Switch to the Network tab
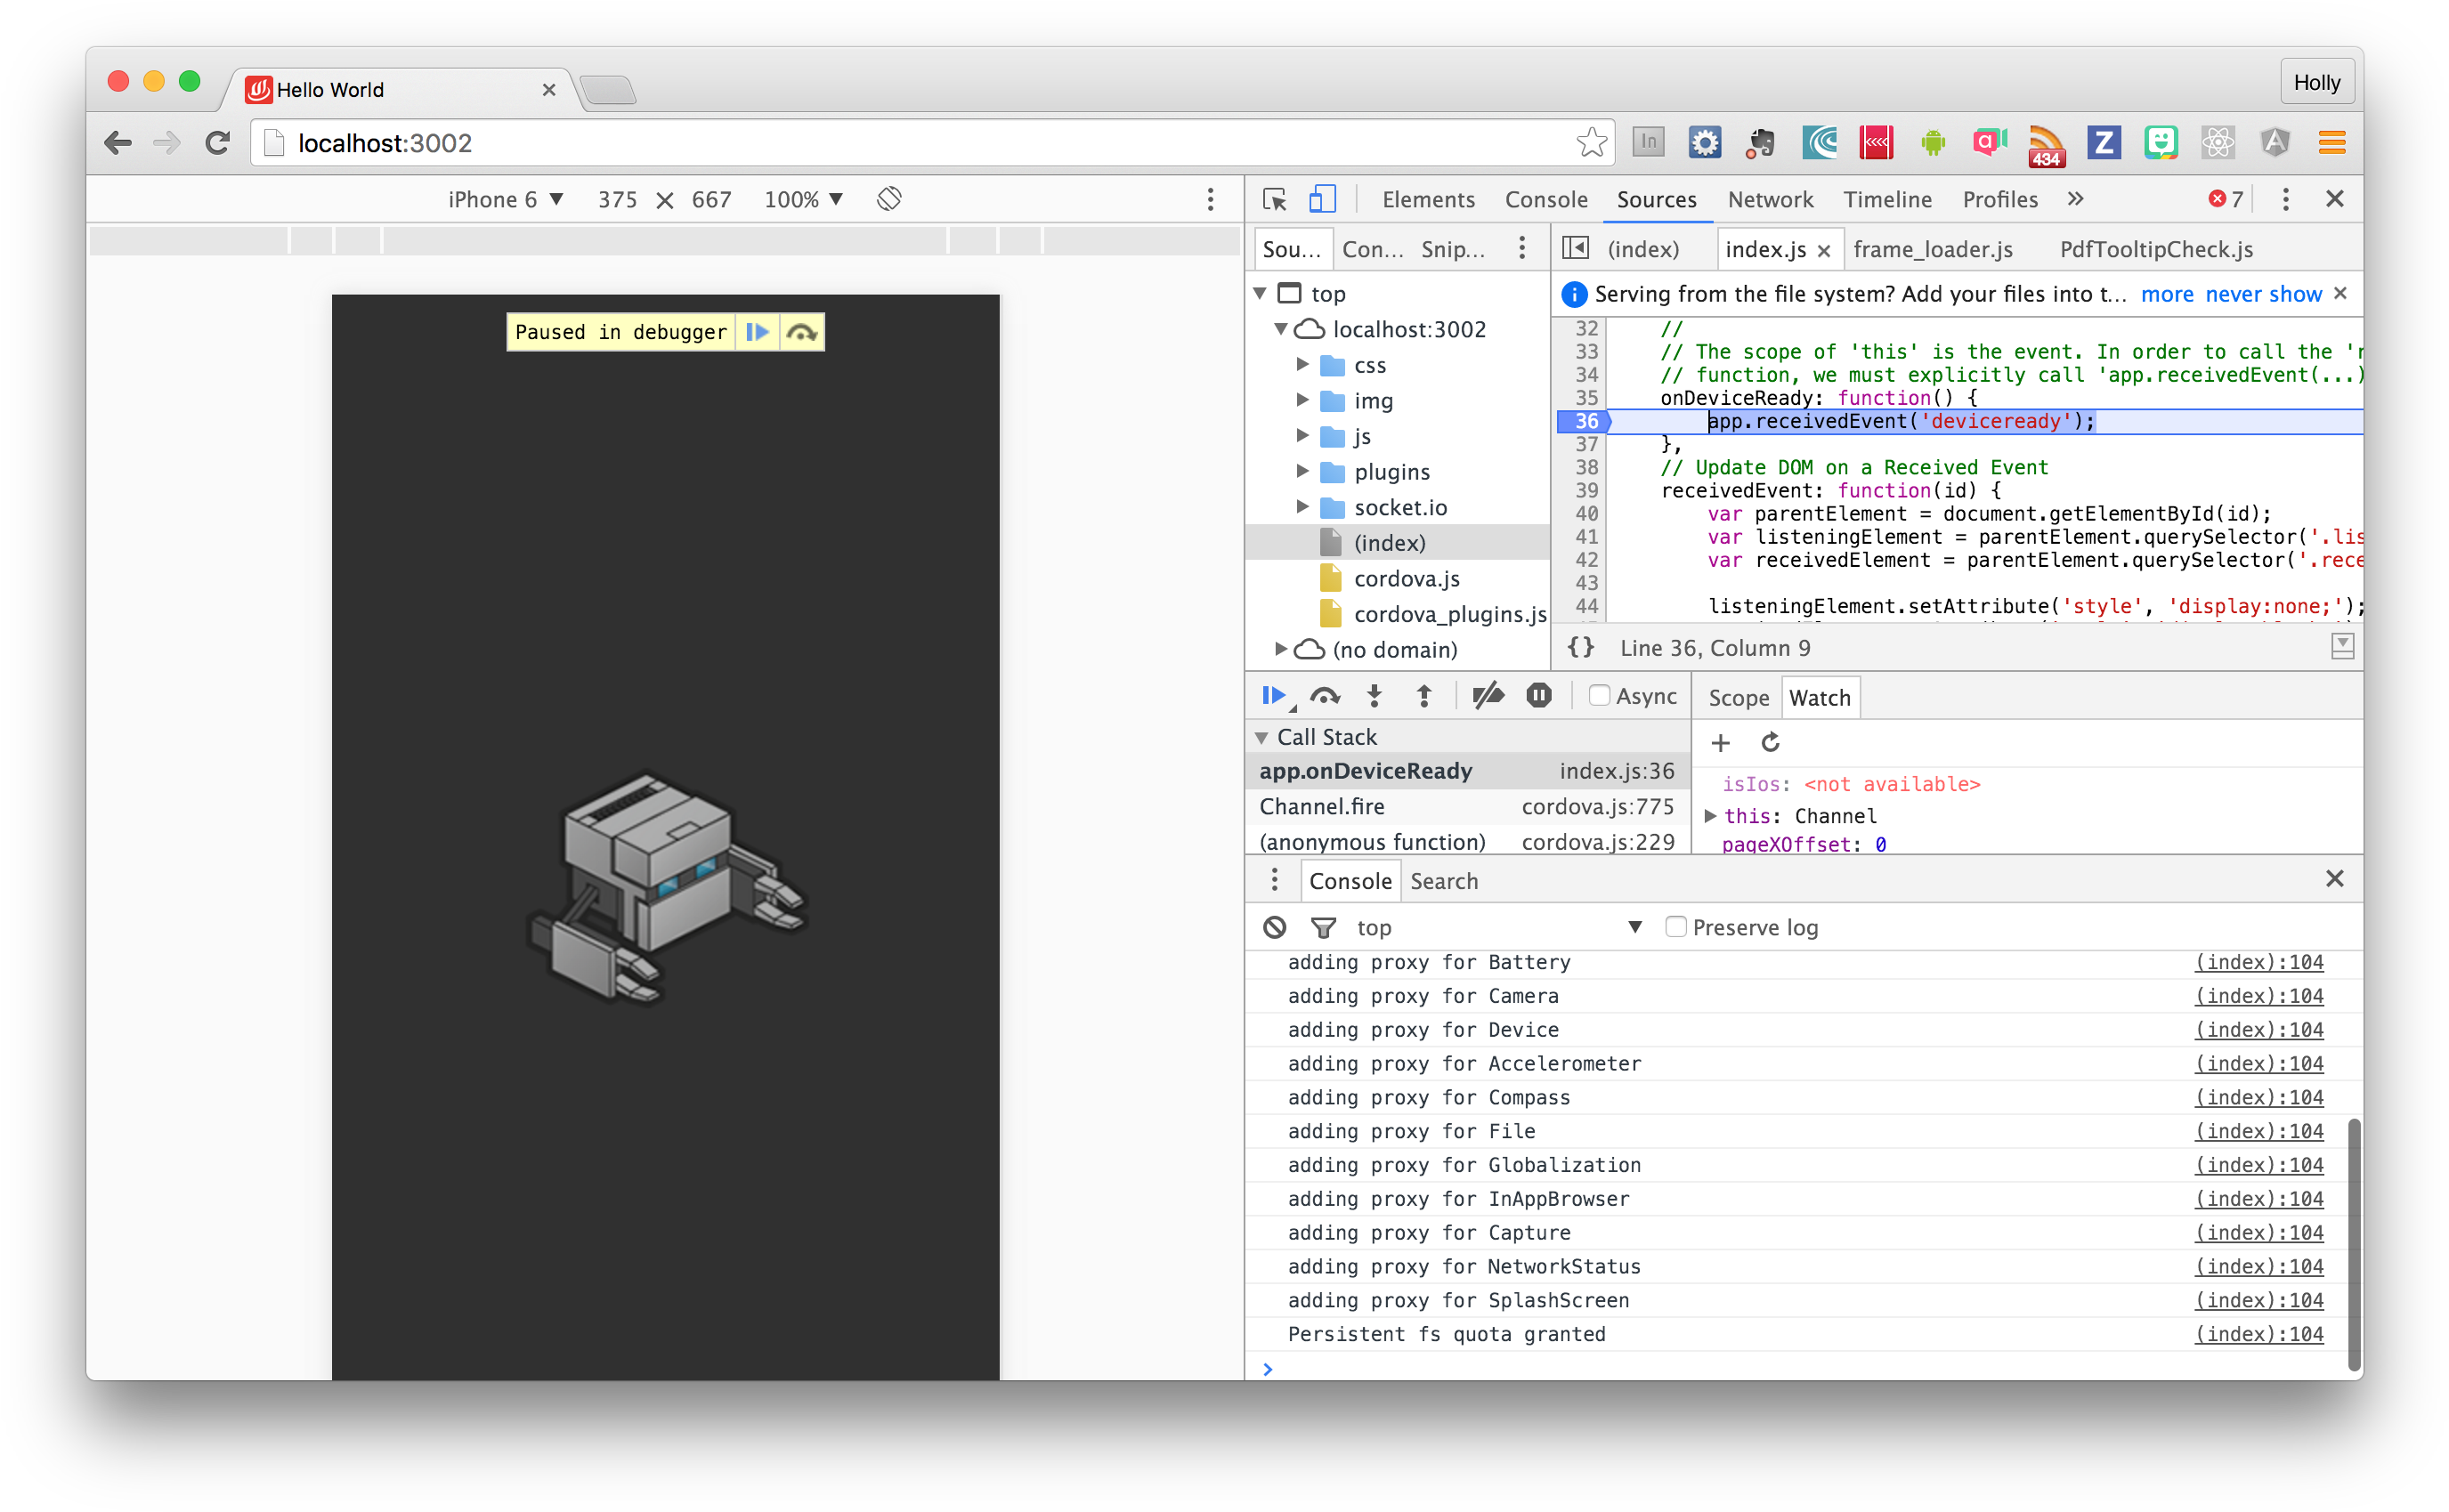Viewport: 2449px width, 1512px height. click(1769, 199)
